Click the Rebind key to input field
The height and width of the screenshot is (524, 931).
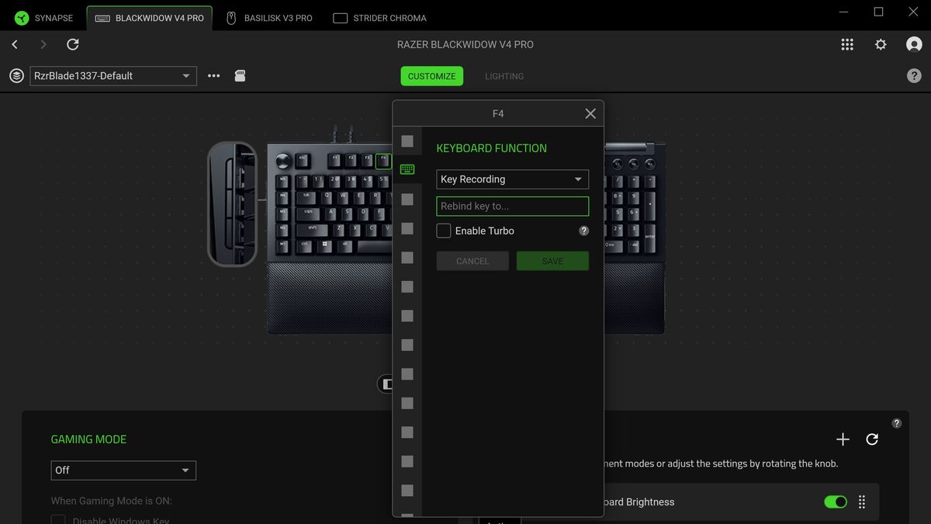pos(512,206)
